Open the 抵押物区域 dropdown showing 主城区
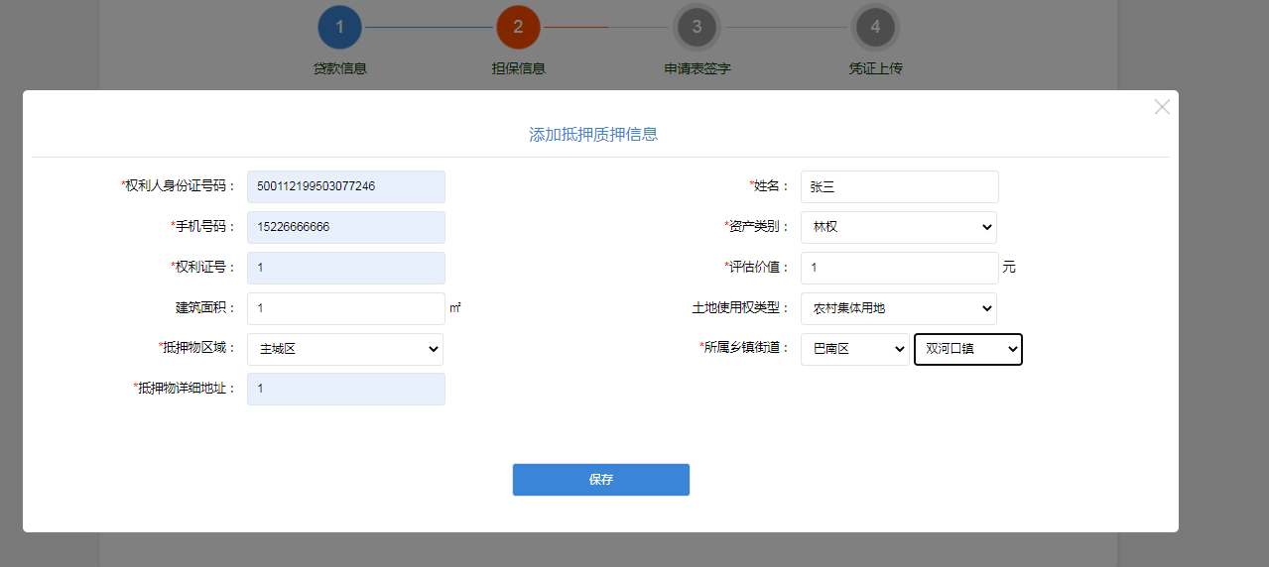The image size is (1269, 567). [x=345, y=349]
